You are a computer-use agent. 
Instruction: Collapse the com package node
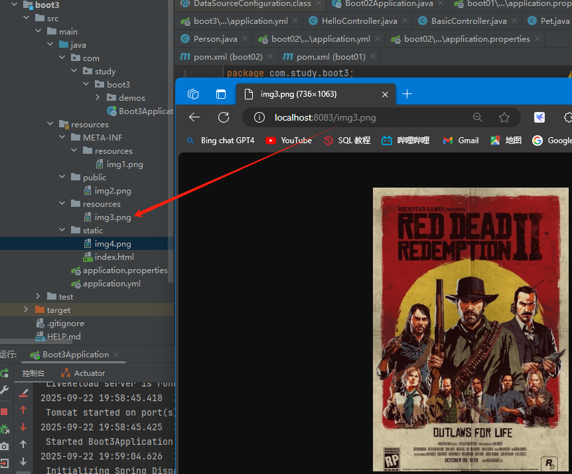click(62, 58)
